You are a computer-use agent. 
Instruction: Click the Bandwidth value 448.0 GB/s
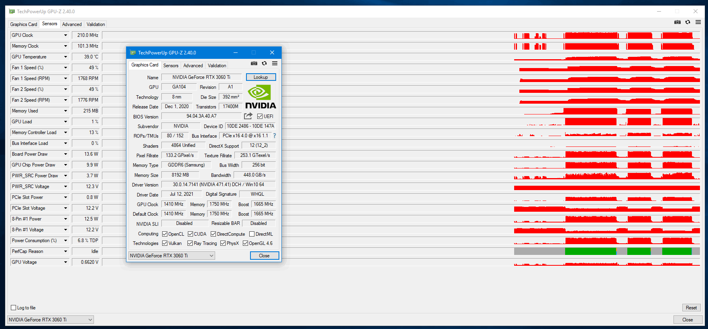254,175
